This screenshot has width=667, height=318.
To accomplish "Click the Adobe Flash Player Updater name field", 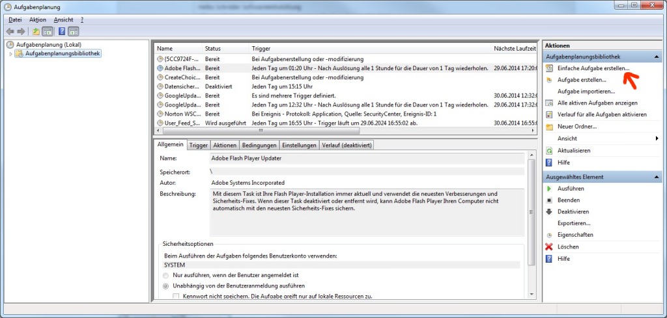I will (367, 159).
